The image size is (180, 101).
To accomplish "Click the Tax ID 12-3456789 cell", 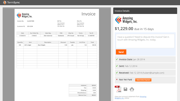I will [91, 36].
